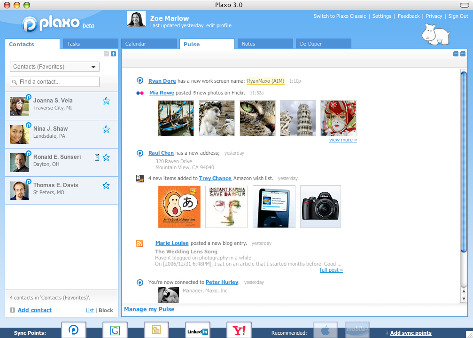This screenshot has width=473, height=338.
Task: Switch to the Contacts tab
Action: point(32,44)
